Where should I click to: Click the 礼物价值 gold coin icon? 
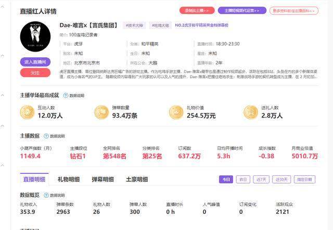coord(176,112)
